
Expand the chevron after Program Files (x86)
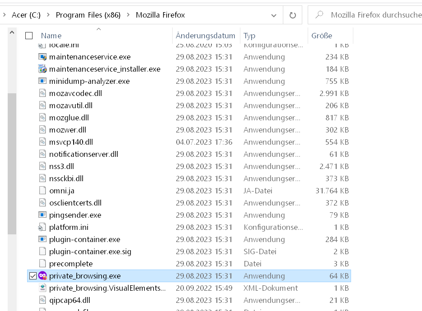[128, 15]
